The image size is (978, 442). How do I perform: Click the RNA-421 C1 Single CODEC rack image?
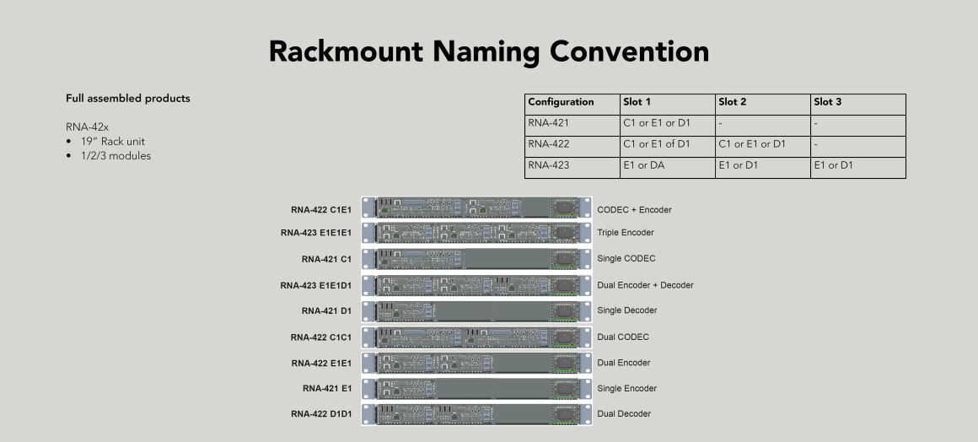click(x=476, y=259)
